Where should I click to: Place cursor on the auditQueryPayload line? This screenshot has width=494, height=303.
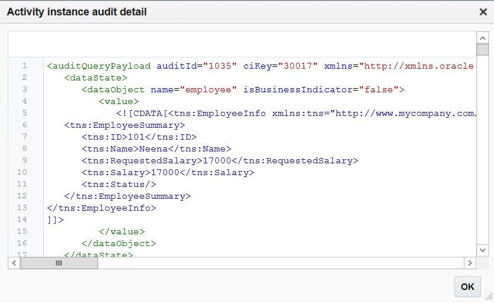pyautogui.click(x=178, y=66)
